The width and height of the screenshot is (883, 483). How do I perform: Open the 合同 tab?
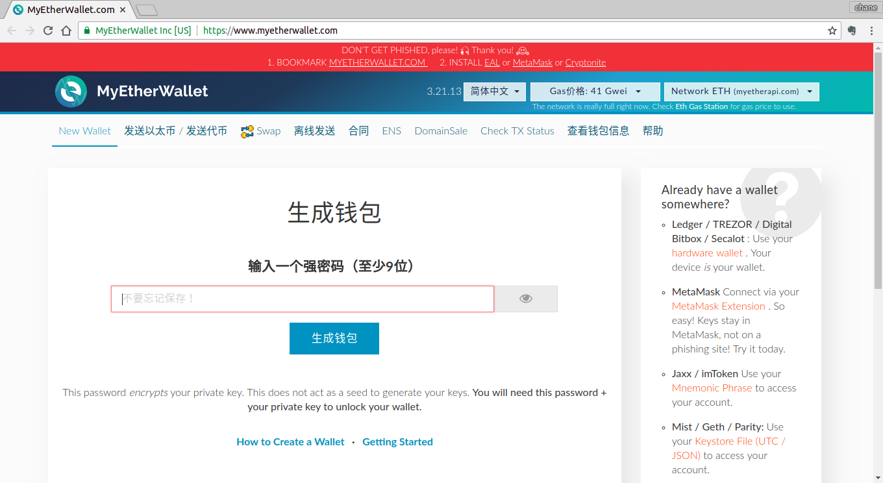(358, 131)
